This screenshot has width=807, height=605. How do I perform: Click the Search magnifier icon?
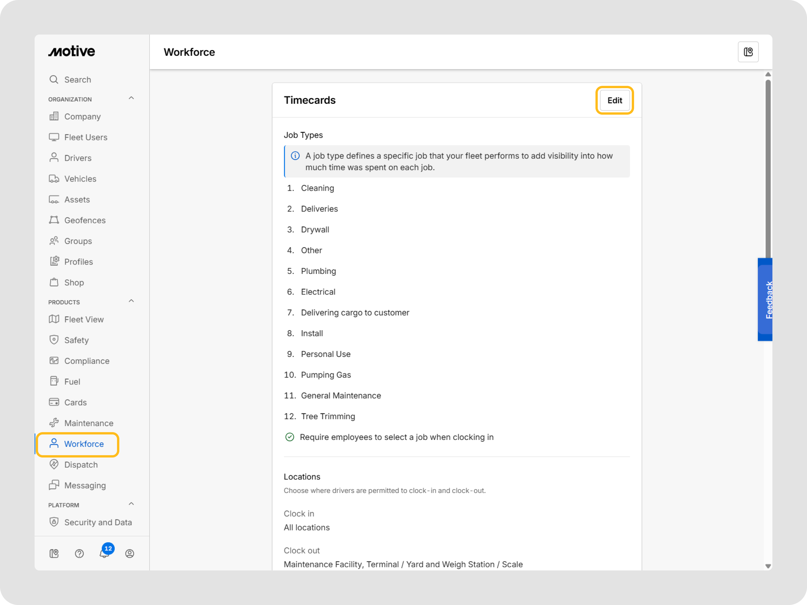(54, 80)
